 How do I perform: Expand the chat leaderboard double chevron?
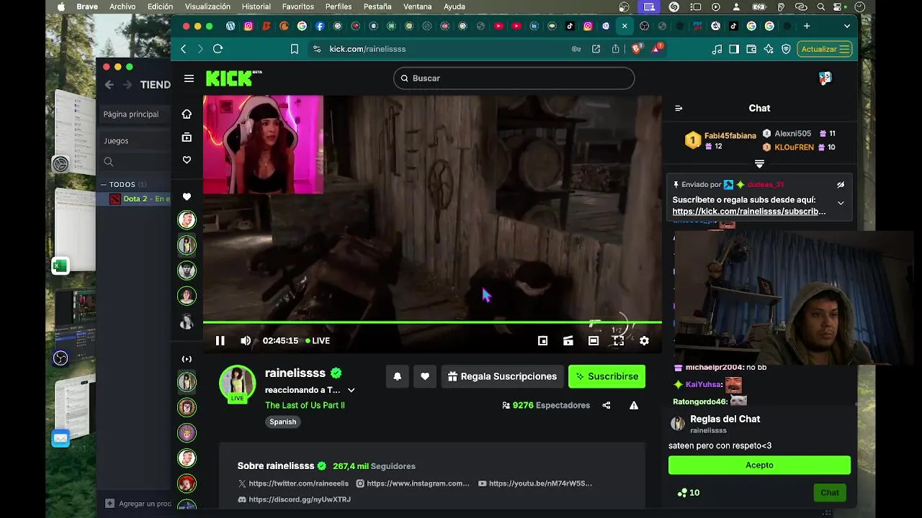point(759,164)
